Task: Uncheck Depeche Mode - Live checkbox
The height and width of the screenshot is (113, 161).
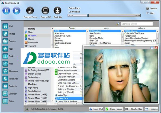Action: pos(56,74)
